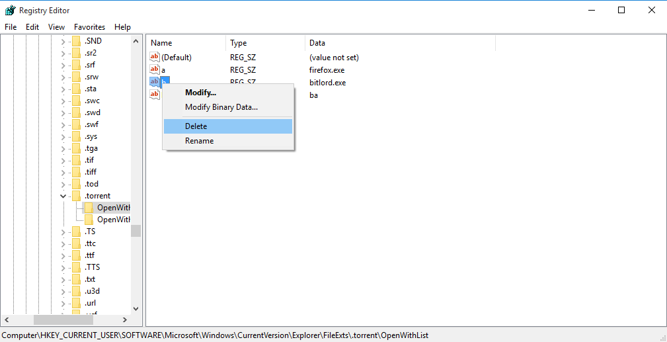This screenshot has height=342, width=667.
Task: Select the highlighted OpenWithList subkey
Action: pyautogui.click(x=114, y=208)
